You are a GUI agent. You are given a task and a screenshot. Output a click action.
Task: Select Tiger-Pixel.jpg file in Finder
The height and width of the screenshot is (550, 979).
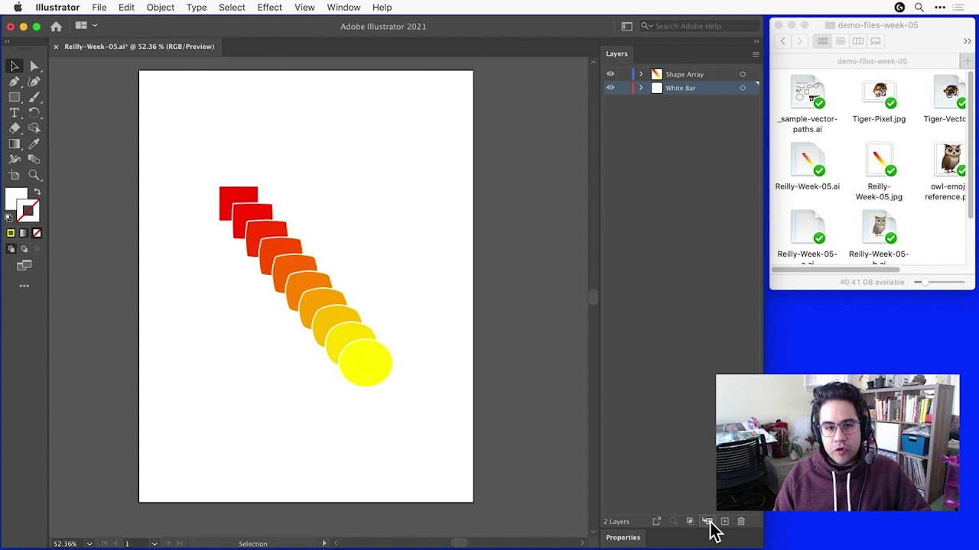pyautogui.click(x=879, y=102)
